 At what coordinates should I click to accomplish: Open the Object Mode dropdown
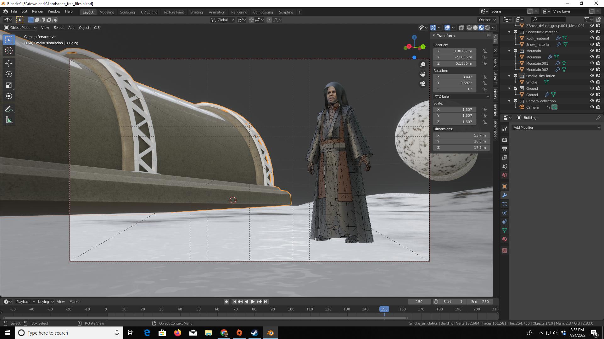tap(20, 28)
